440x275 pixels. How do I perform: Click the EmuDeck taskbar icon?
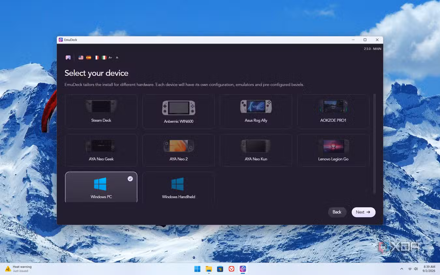click(x=243, y=269)
